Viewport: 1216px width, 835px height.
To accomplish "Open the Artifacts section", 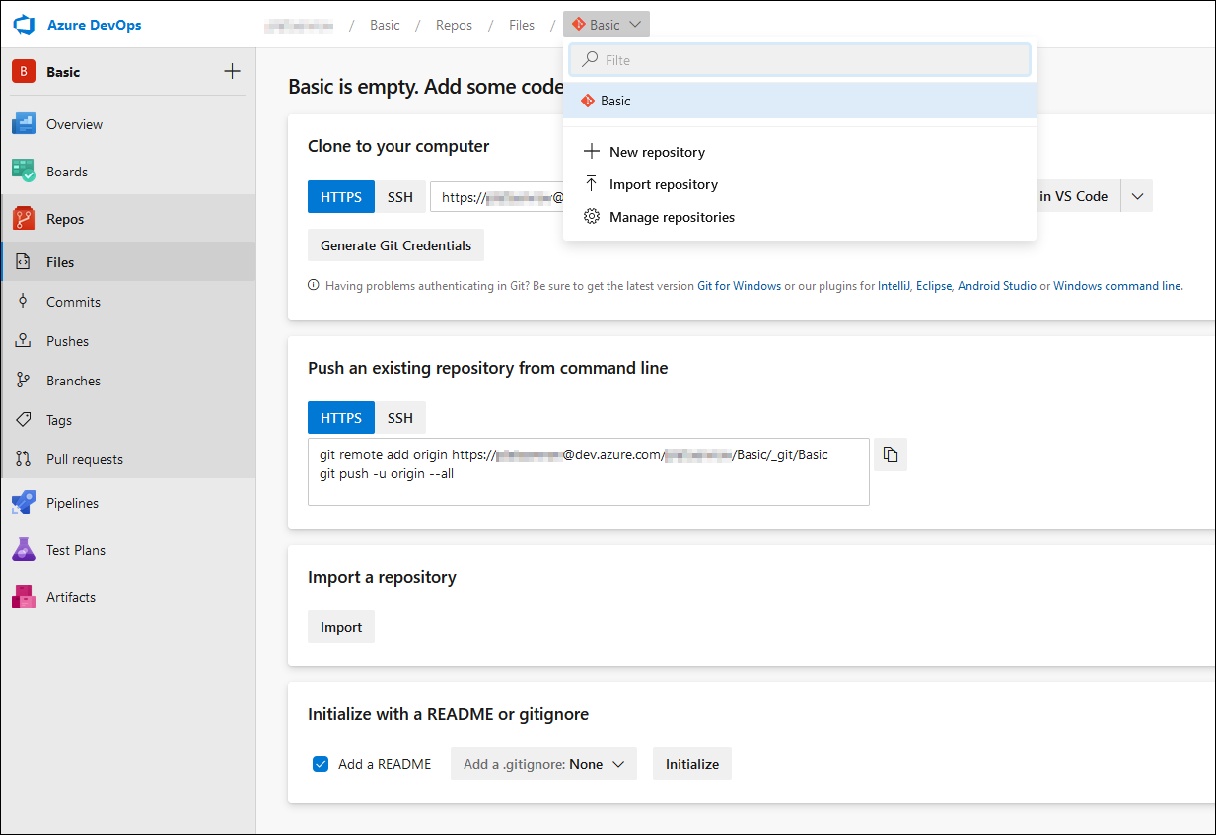I will (71, 596).
